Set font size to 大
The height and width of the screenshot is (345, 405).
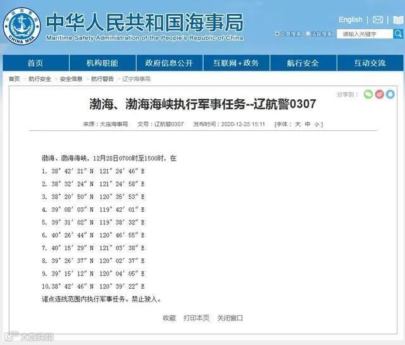coord(298,124)
